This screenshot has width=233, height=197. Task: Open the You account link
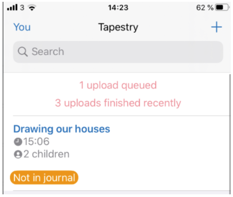coord(22,27)
